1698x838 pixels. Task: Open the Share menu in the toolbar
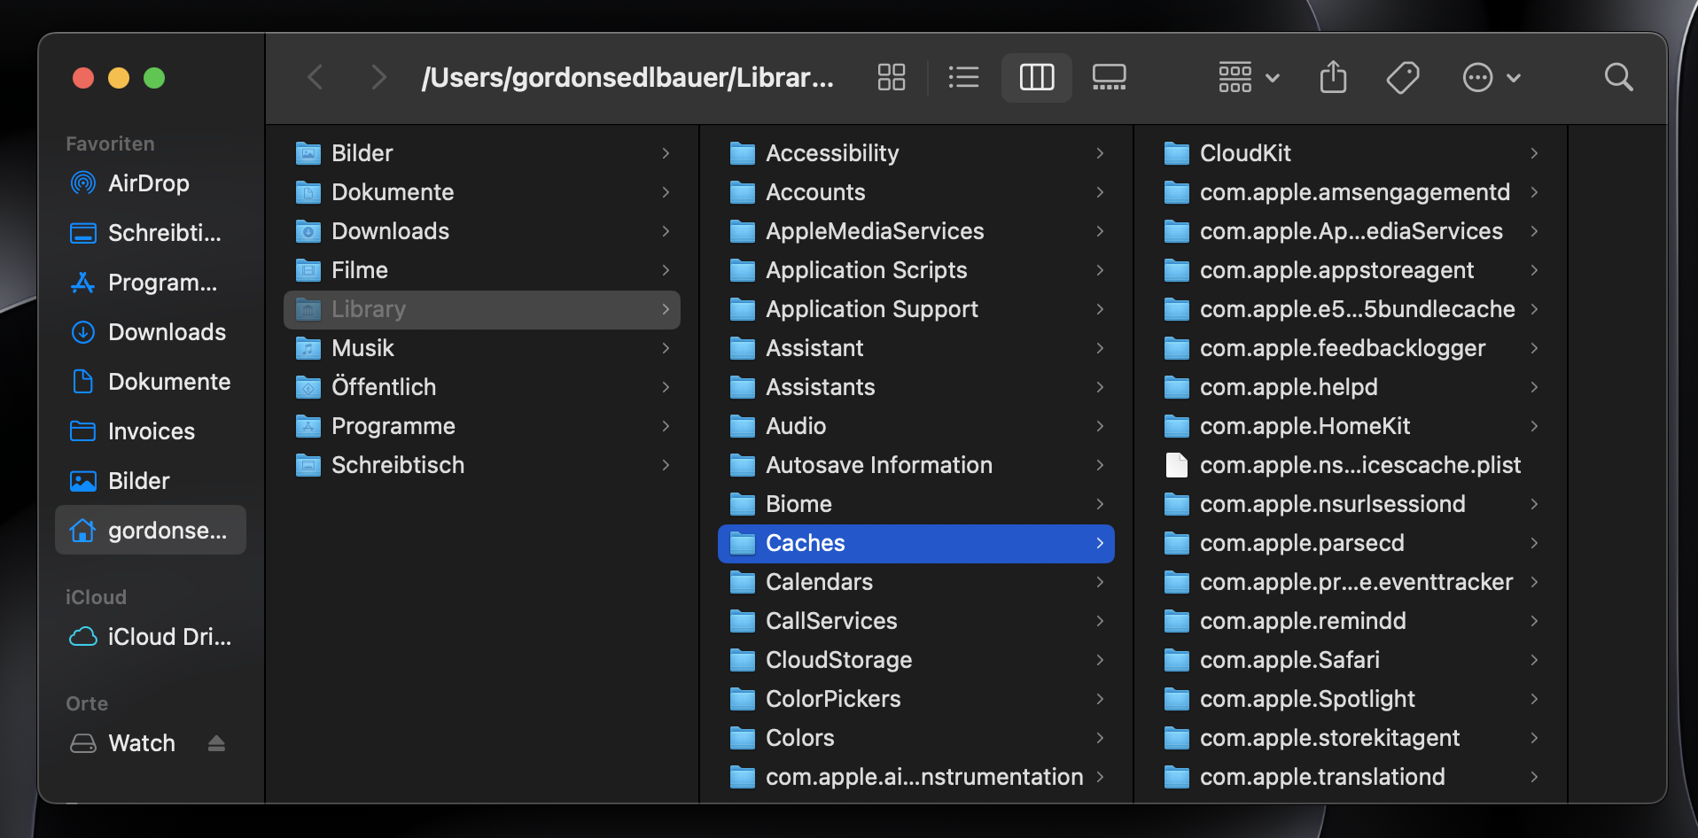click(1333, 77)
